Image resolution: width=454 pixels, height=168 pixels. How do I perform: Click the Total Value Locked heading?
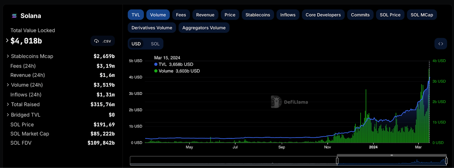click(33, 30)
